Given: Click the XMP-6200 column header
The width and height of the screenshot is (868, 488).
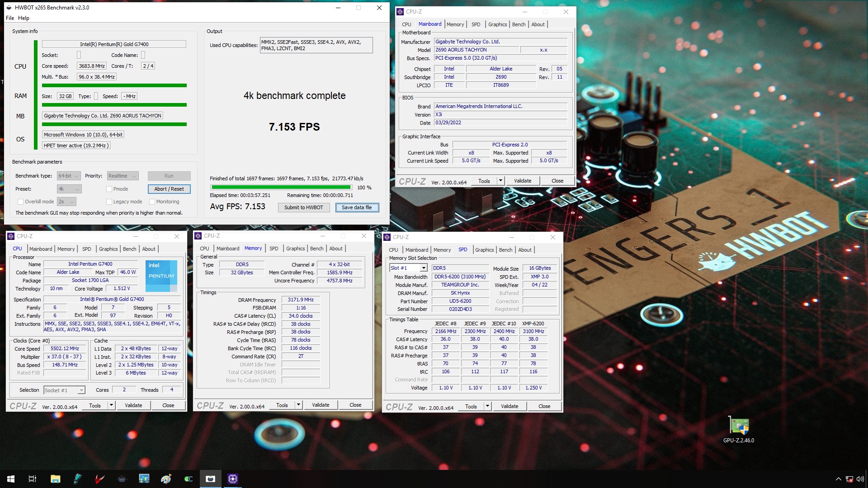Looking at the screenshot, I should point(533,324).
